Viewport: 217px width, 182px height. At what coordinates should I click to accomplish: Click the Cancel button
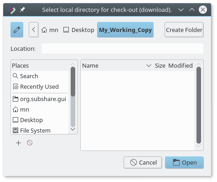143,162
